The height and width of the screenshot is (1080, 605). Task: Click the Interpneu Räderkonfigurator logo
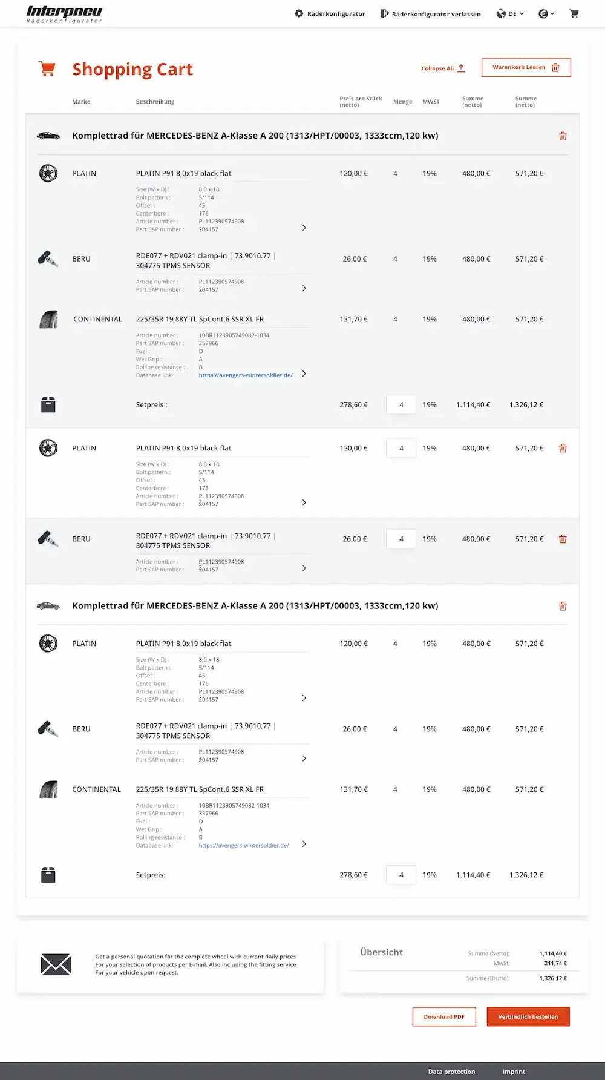[64, 15]
